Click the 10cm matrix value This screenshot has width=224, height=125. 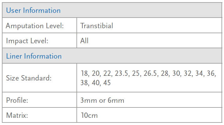pos(89,115)
